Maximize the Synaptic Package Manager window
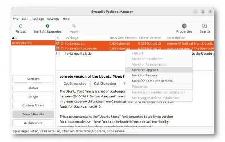The height and width of the screenshot is (142, 225). coord(203,12)
